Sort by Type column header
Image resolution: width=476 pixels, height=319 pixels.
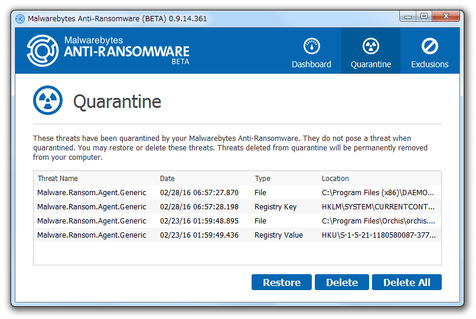(263, 179)
